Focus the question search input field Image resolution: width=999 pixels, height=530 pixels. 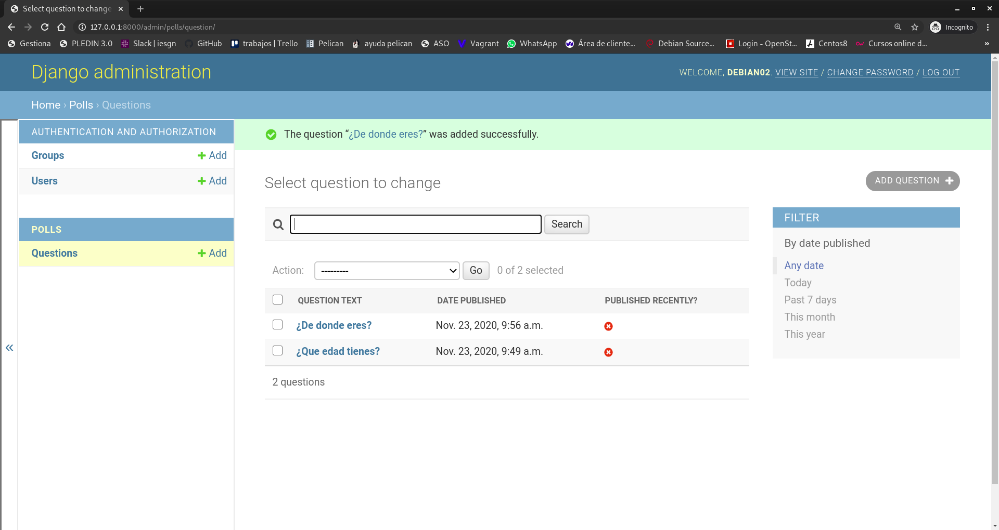[x=415, y=224]
